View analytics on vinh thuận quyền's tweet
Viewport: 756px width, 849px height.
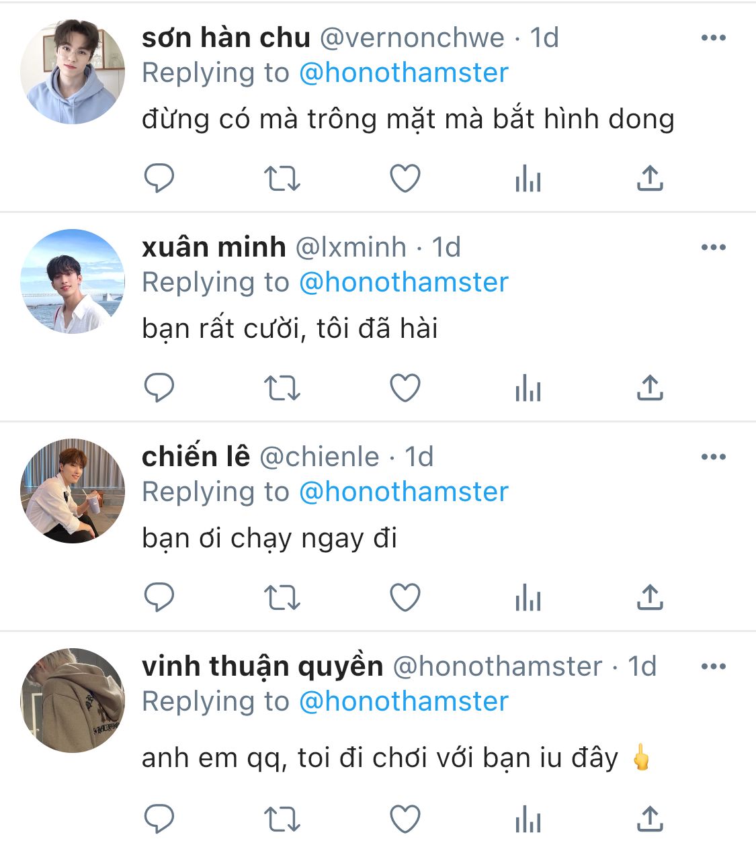tap(528, 819)
